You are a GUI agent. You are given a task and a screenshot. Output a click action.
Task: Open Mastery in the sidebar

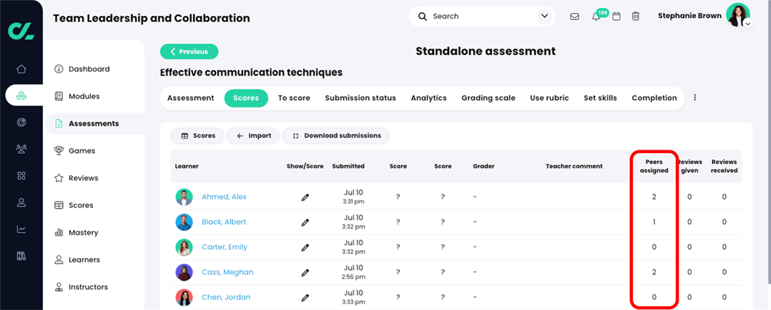click(83, 232)
